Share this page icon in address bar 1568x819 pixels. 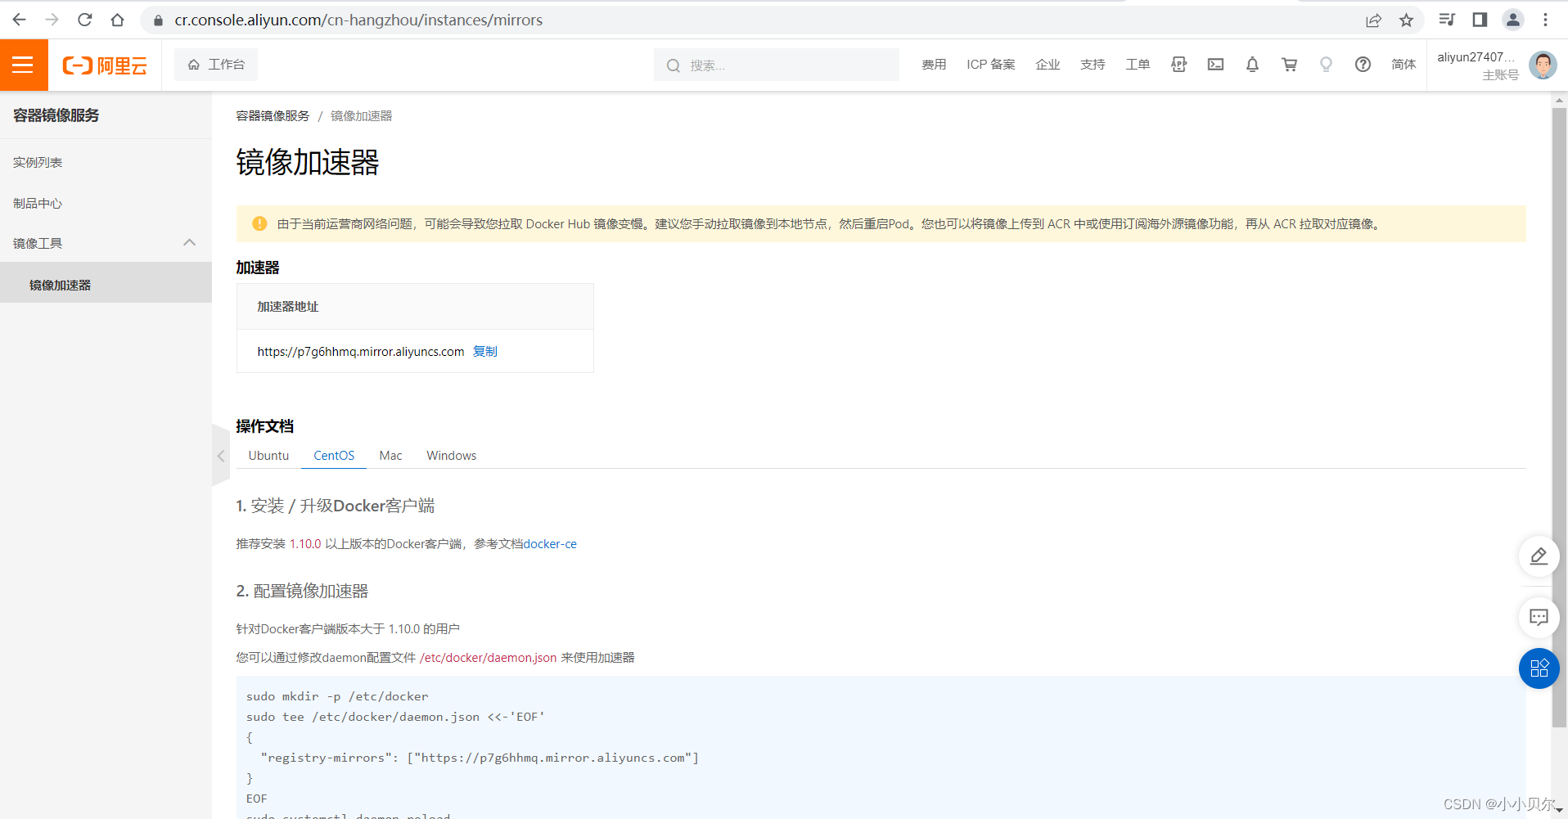pos(1373,20)
